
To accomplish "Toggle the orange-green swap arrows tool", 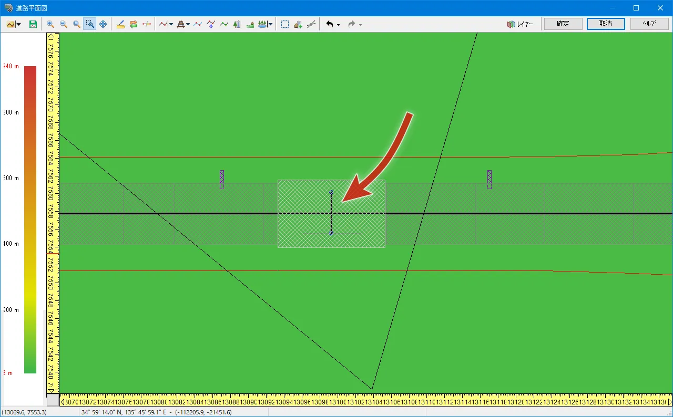I will pyautogui.click(x=134, y=24).
